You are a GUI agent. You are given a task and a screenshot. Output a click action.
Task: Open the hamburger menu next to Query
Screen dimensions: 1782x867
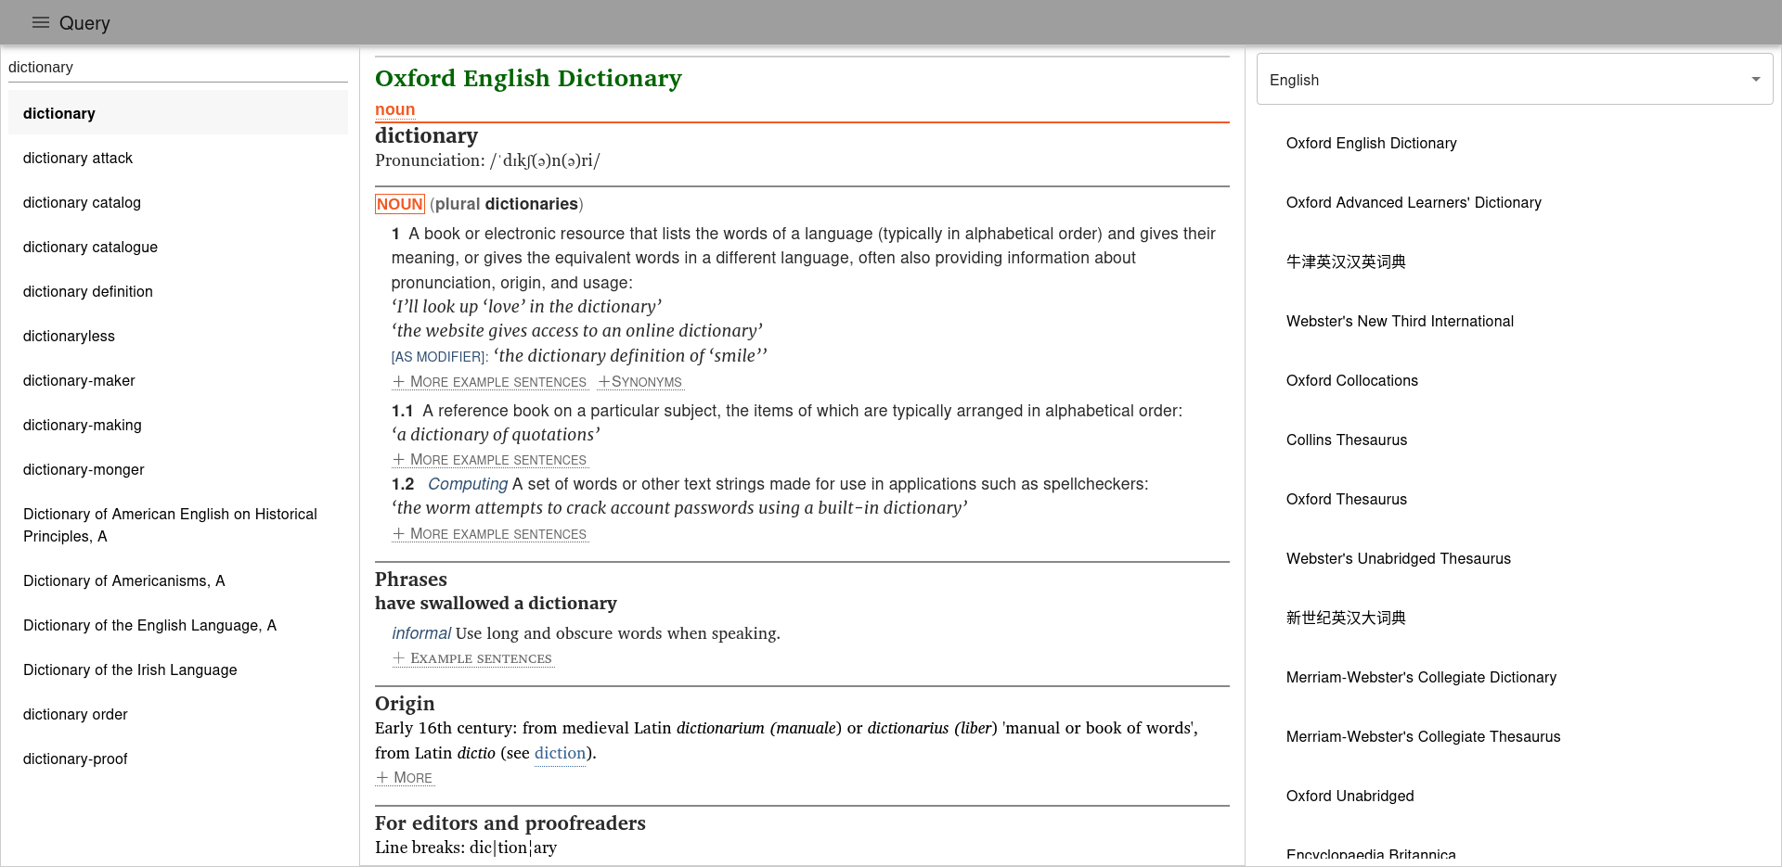[40, 23]
